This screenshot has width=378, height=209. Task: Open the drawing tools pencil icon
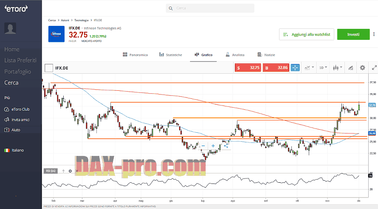350,68
